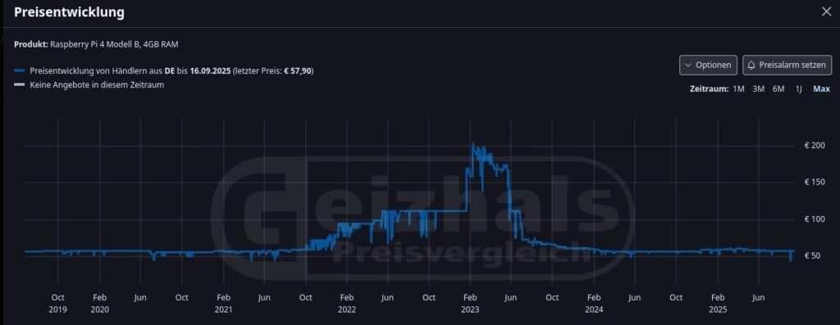
Task: Toggle the white Keine Angebote legend swatch
Action: pyautogui.click(x=20, y=85)
